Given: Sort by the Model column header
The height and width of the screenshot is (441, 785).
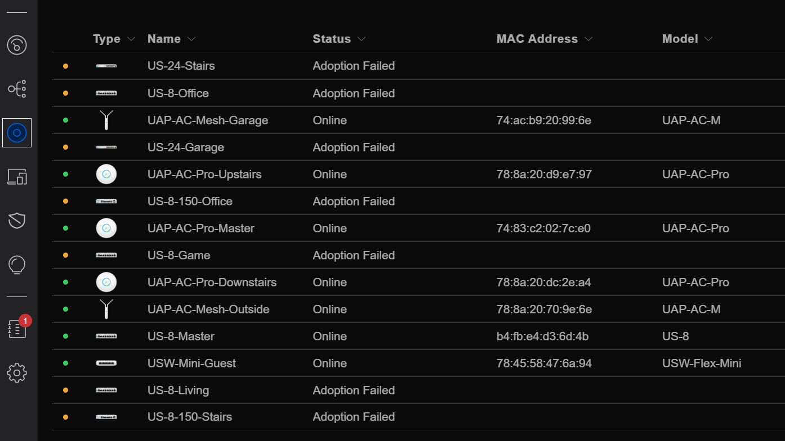Looking at the screenshot, I should point(680,39).
